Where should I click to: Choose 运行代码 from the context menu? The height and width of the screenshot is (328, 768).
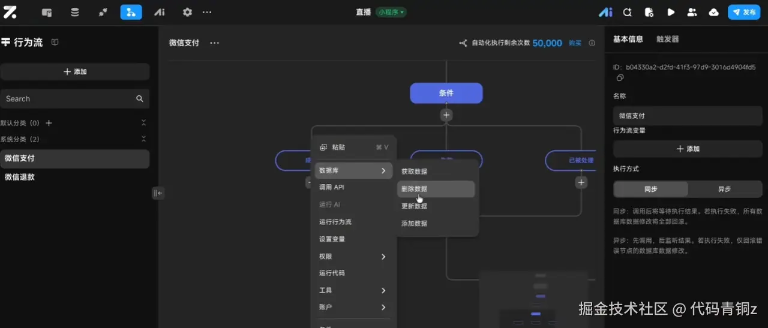(x=353, y=273)
